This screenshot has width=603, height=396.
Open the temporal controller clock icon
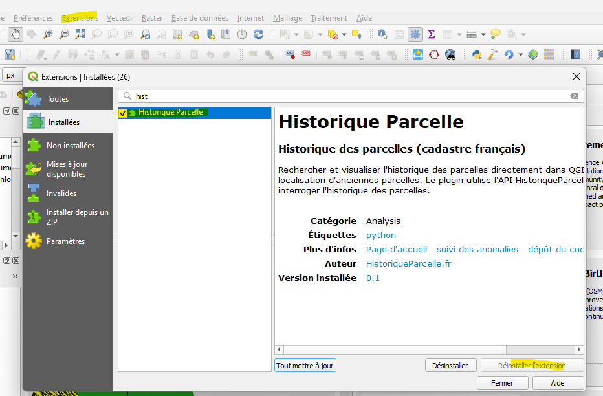click(x=242, y=34)
